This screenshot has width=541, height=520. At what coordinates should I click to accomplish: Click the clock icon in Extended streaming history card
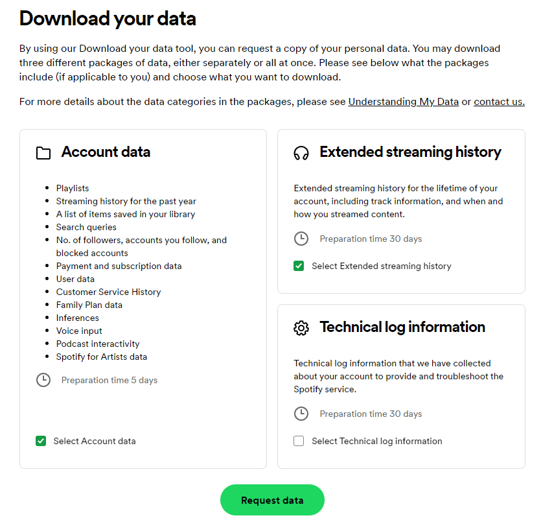tap(301, 239)
